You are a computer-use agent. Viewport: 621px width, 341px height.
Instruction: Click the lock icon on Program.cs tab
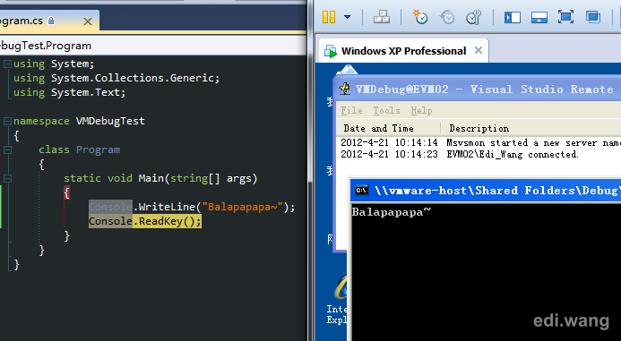click(x=51, y=21)
